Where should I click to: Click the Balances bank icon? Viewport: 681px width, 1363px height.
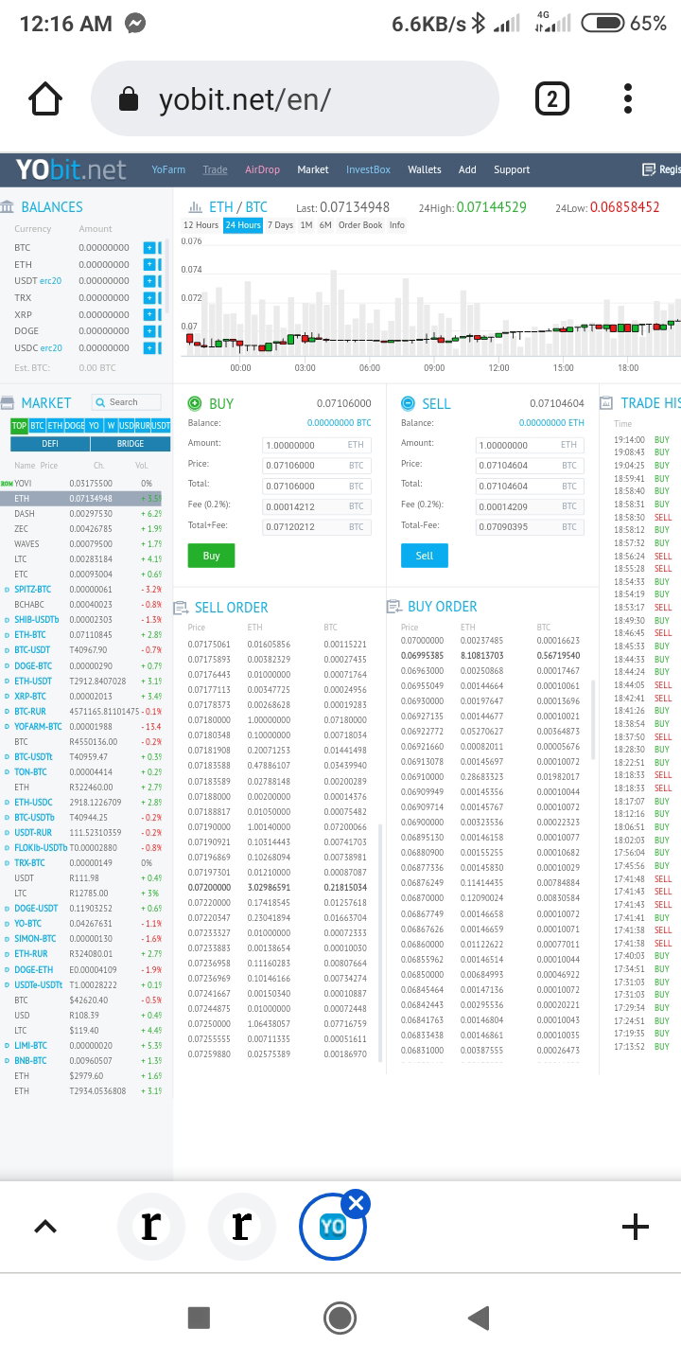pos(8,206)
